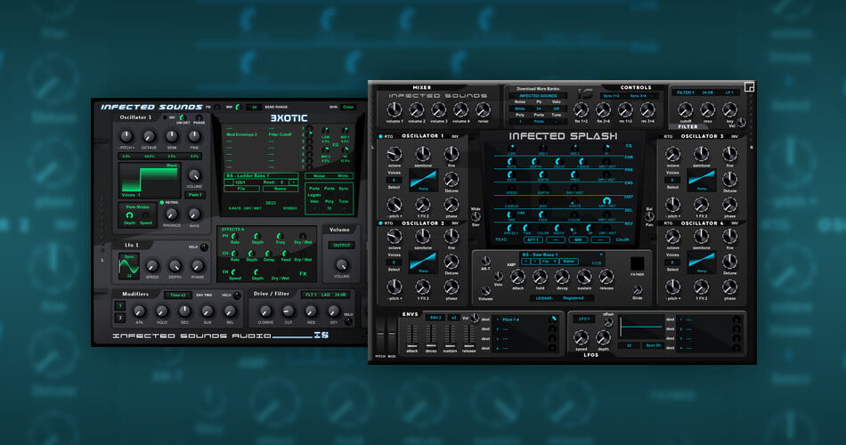The height and width of the screenshot is (445, 846).
Task: Select Modifiers envelope tab 1 in 3xotic
Action: click(120, 306)
